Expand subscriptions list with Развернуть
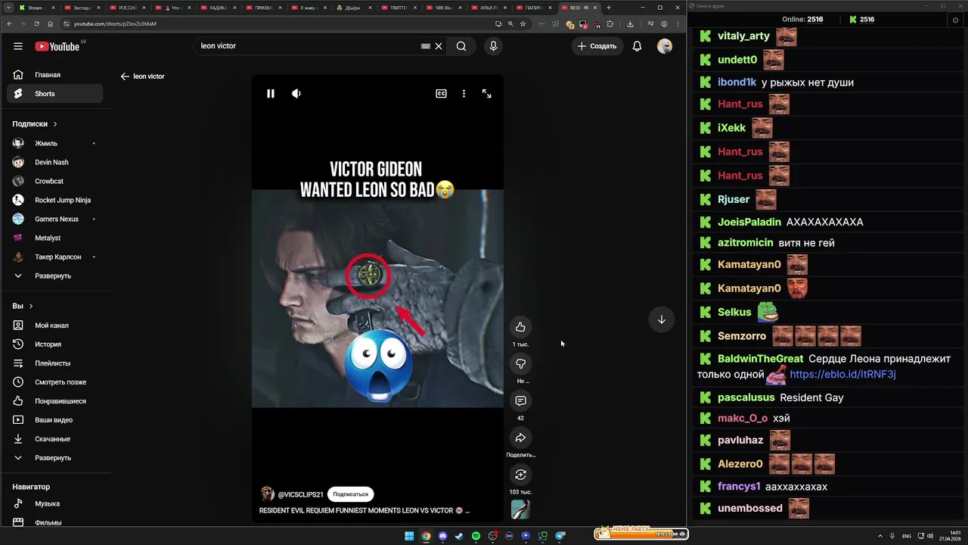 [54, 276]
